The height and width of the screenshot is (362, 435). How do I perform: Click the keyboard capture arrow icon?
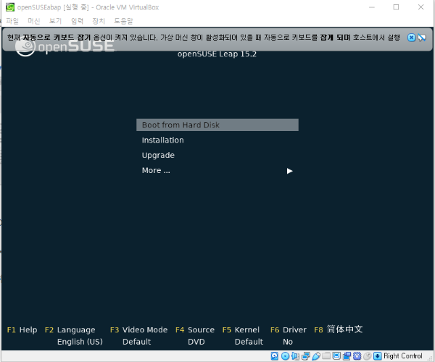(378, 356)
